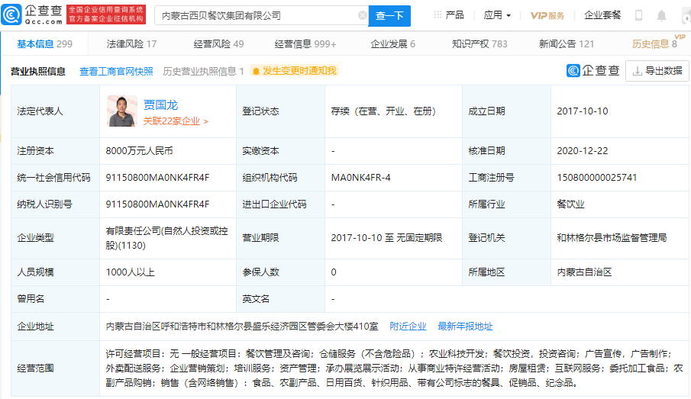The width and height of the screenshot is (691, 399).
Task: Click the region value 内蒙古自治区
Action: [x=584, y=272]
